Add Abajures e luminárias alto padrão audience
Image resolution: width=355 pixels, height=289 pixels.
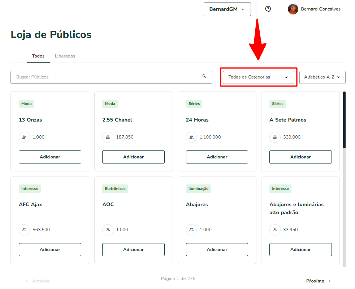(300, 250)
